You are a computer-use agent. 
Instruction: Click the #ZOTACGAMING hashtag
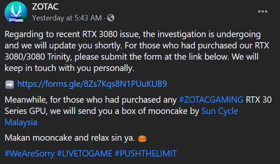(x=211, y=100)
